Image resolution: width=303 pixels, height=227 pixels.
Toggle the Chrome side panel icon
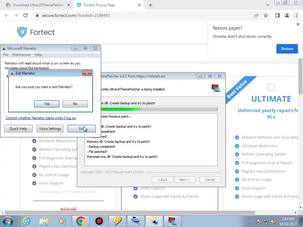(278, 15)
